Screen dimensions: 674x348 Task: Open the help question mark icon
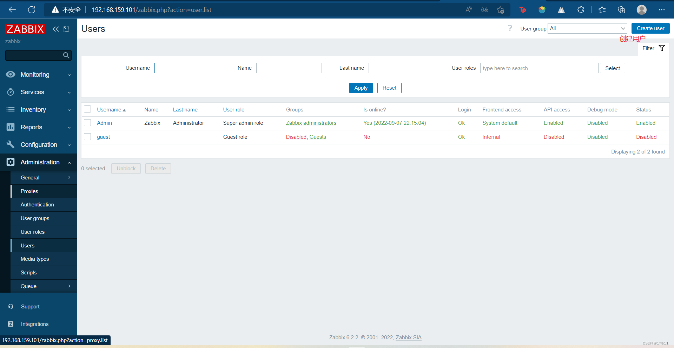click(x=510, y=28)
